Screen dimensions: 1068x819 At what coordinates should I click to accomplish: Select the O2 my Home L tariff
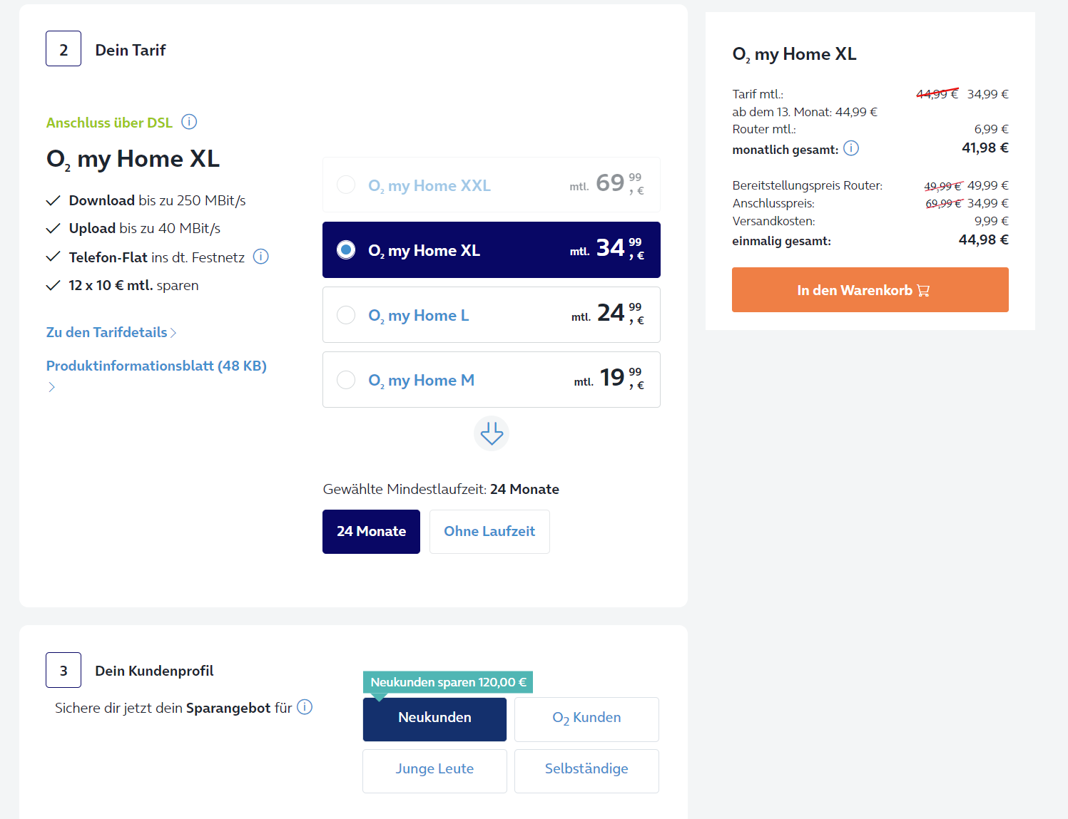point(492,315)
